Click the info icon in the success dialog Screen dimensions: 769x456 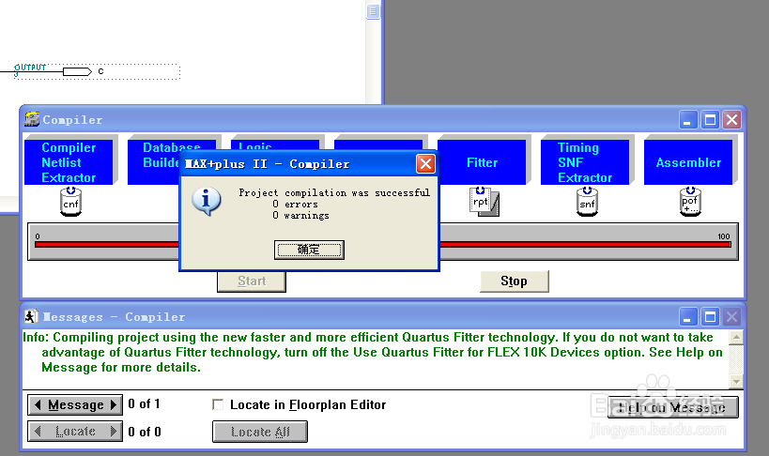[206, 202]
